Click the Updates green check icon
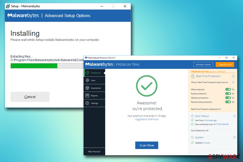The width and height of the screenshot is (243, 162). pos(192,143)
